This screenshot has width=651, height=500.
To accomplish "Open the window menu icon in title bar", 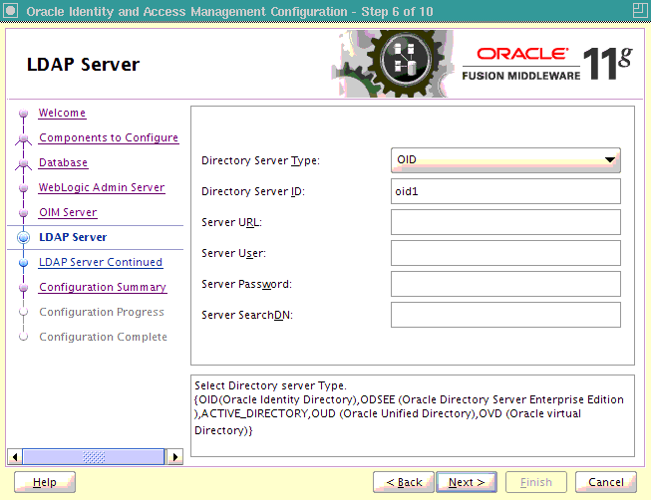I will tap(10, 11).
